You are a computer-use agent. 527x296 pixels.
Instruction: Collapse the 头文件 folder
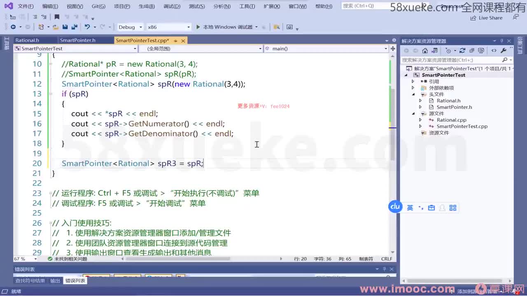pyautogui.click(x=413, y=94)
